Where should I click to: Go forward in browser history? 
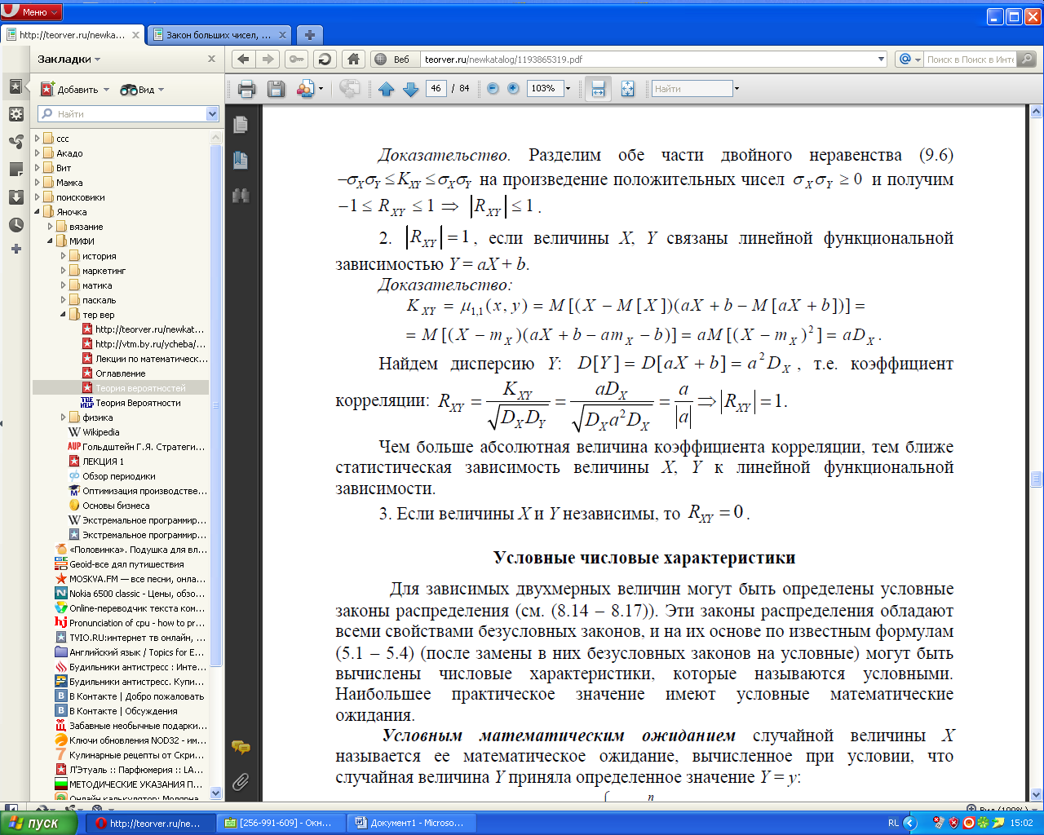pyautogui.click(x=268, y=59)
